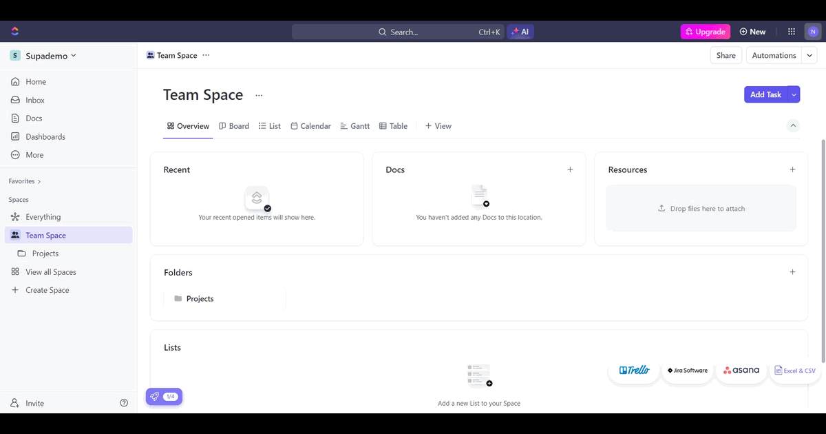Screen dimensions: 826x434
Task: Open the Projects folder card
Action: pos(225,298)
